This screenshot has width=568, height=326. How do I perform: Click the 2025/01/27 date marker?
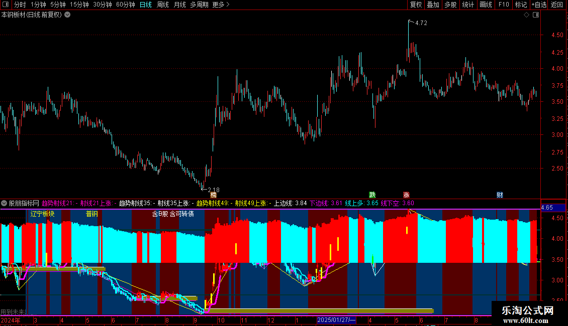click(336, 320)
